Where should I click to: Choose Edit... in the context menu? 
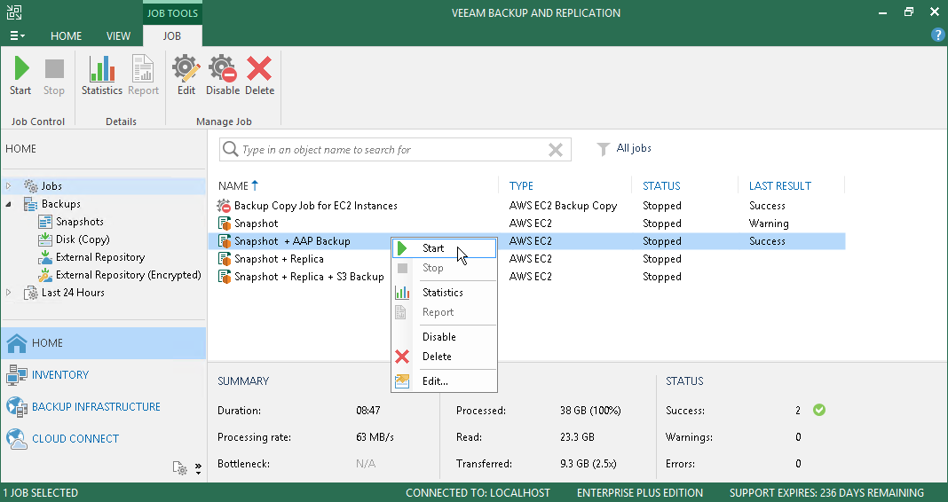pyautogui.click(x=445, y=381)
